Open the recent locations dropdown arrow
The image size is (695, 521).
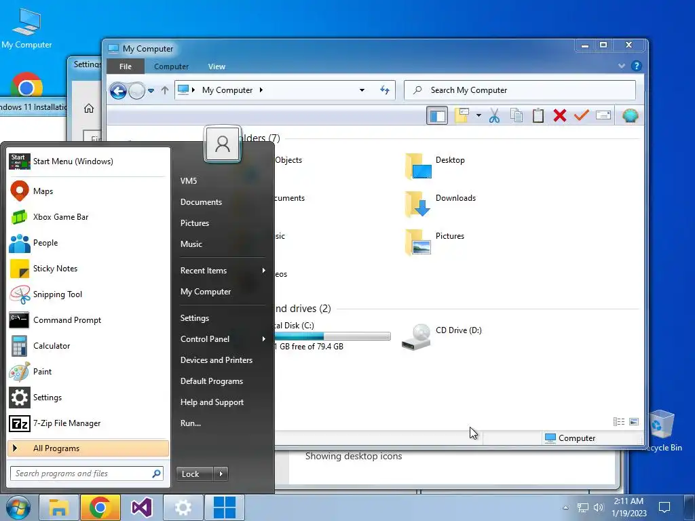click(151, 90)
